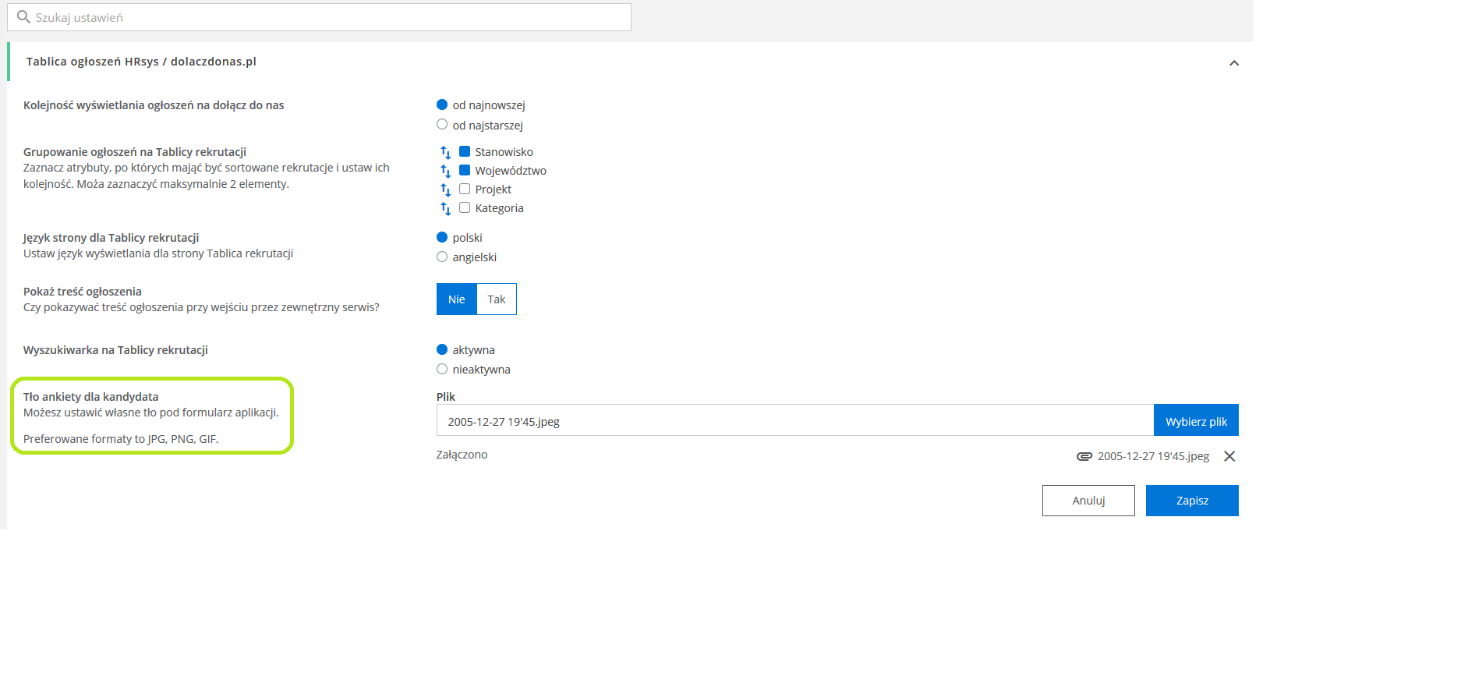
Task: Click the search magnifier icon
Action: [23, 17]
